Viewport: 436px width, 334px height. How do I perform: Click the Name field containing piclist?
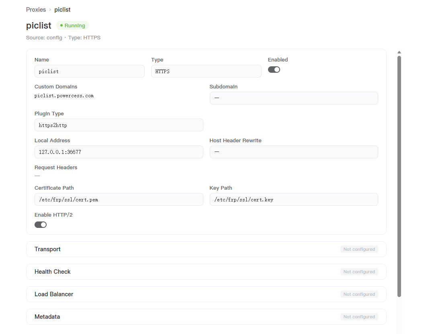[90, 71]
